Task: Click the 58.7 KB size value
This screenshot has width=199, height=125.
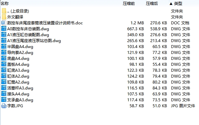Action: tap(137, 106)
